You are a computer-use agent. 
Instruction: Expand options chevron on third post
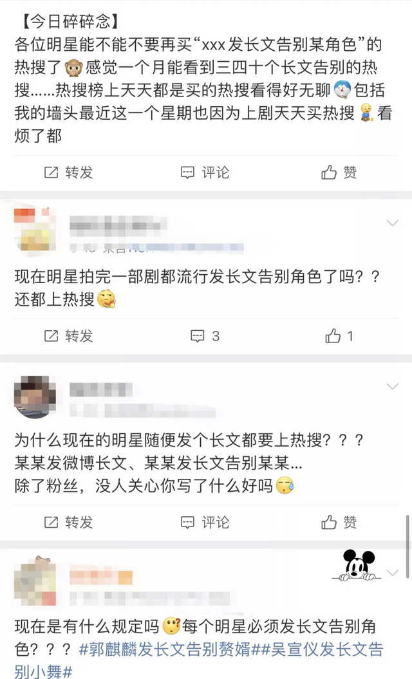pos(393,386)
